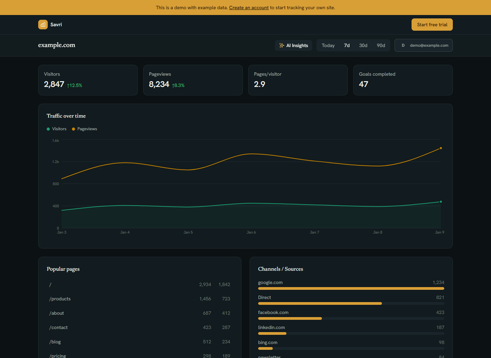Select the Today time range
The width and height of the screenshot is (491, 358).
[328, 45]
